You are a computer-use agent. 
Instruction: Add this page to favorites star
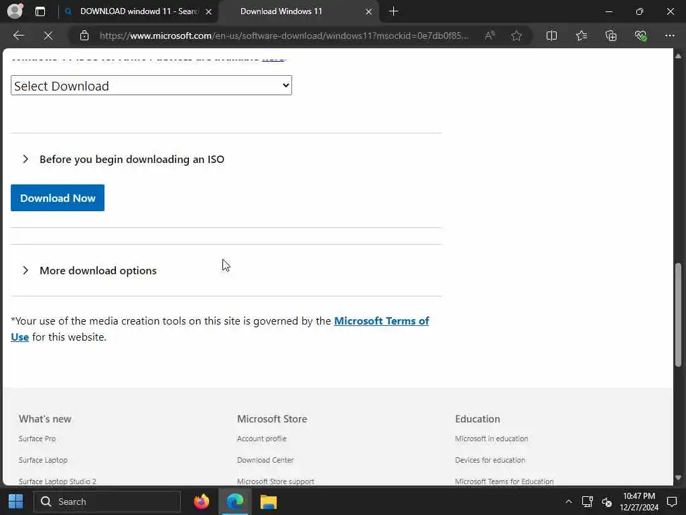pos(517,36)
